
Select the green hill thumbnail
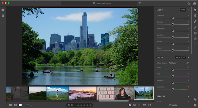tap(38, 93)
